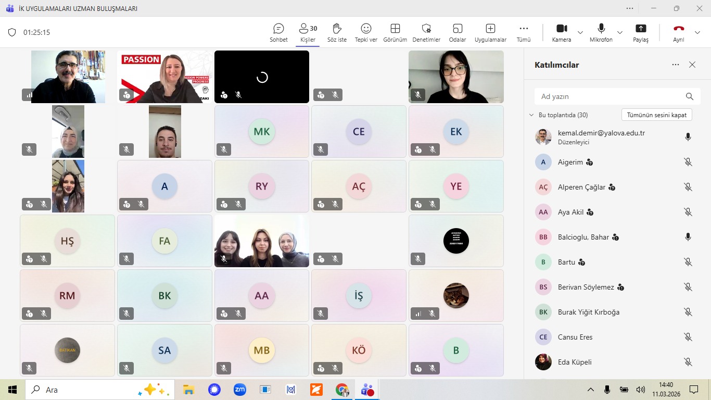
Task: Raise hand with Söz iste
Action: pyautogui.click(x=337, y=32)
